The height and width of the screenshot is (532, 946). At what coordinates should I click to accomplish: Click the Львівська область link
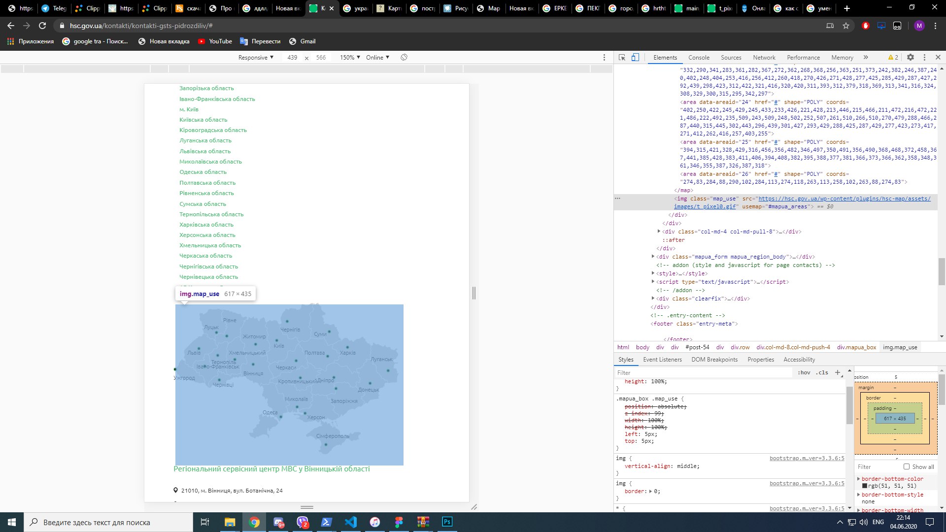[x=205, y=151]
